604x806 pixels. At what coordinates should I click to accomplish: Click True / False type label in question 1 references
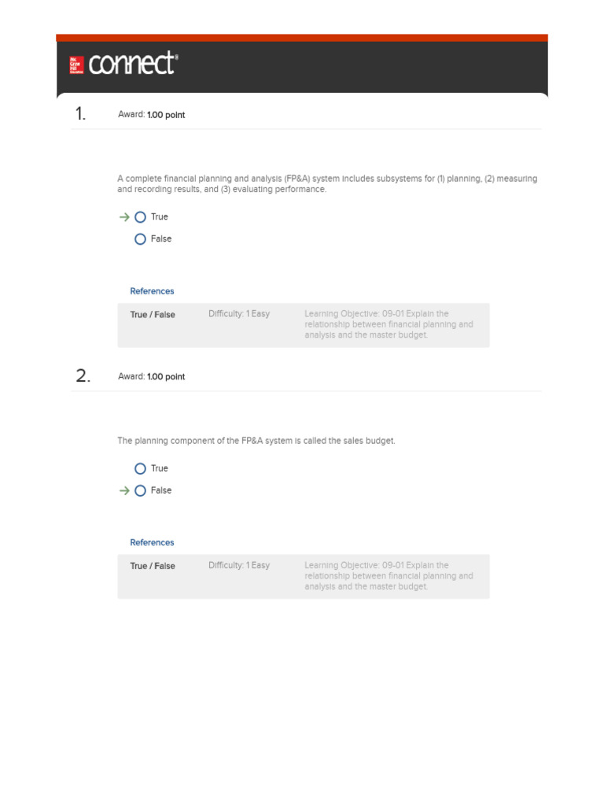(x=153, y=315)
